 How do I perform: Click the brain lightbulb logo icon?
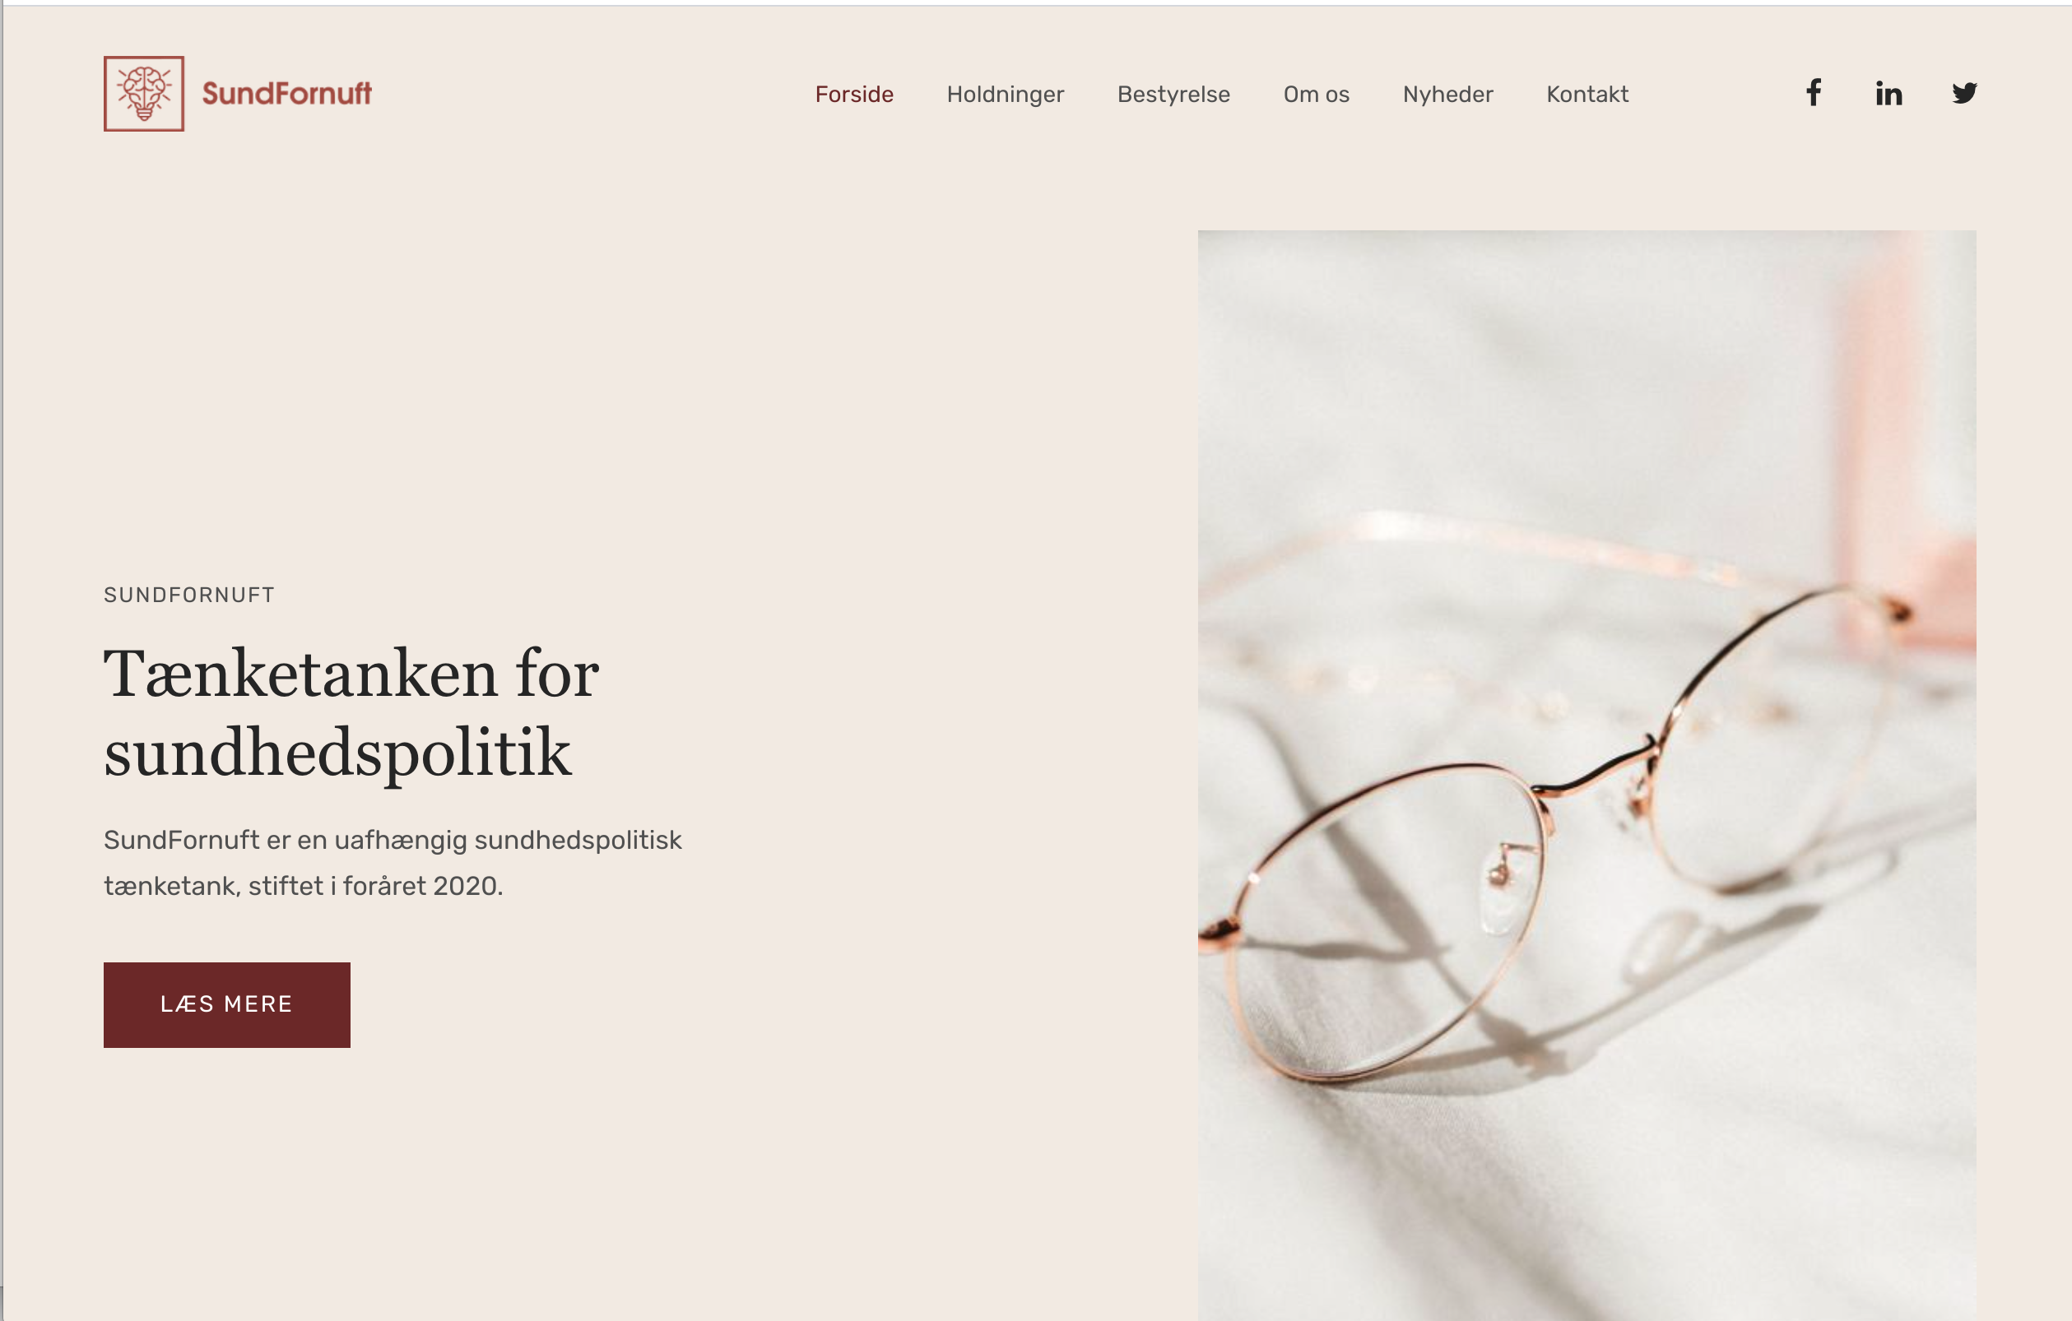(144, 94)
